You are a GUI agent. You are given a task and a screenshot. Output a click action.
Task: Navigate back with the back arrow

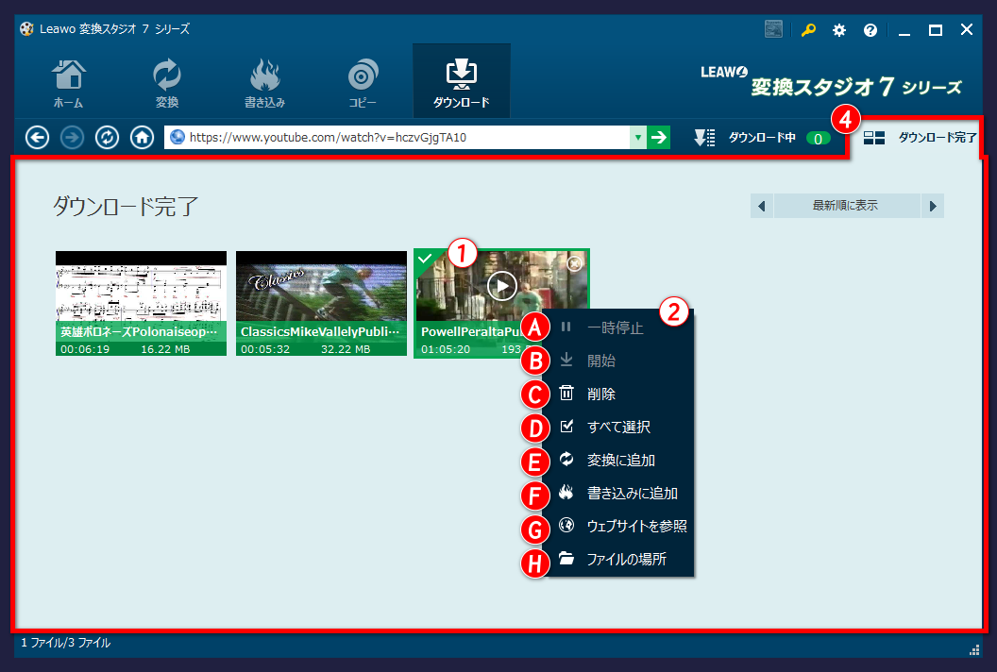pyautogui.click(x=37, y=137)
